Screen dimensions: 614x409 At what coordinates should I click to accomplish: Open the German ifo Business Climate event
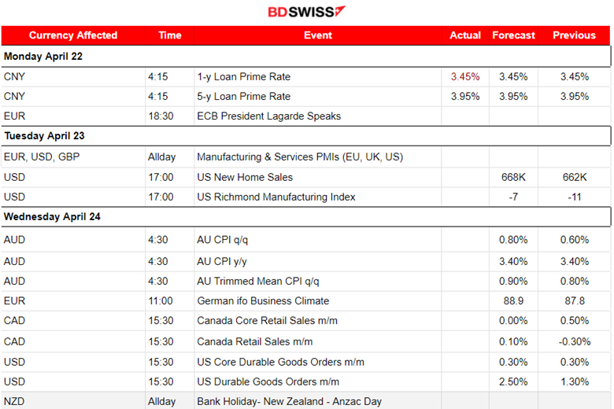(263, 300)
